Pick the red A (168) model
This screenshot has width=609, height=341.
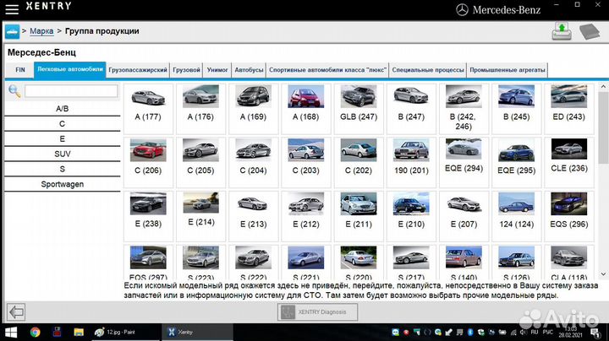pyautogui.click(x=306, y=109)
